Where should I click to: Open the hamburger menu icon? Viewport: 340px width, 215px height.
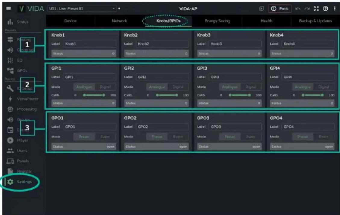click(8, 8)
